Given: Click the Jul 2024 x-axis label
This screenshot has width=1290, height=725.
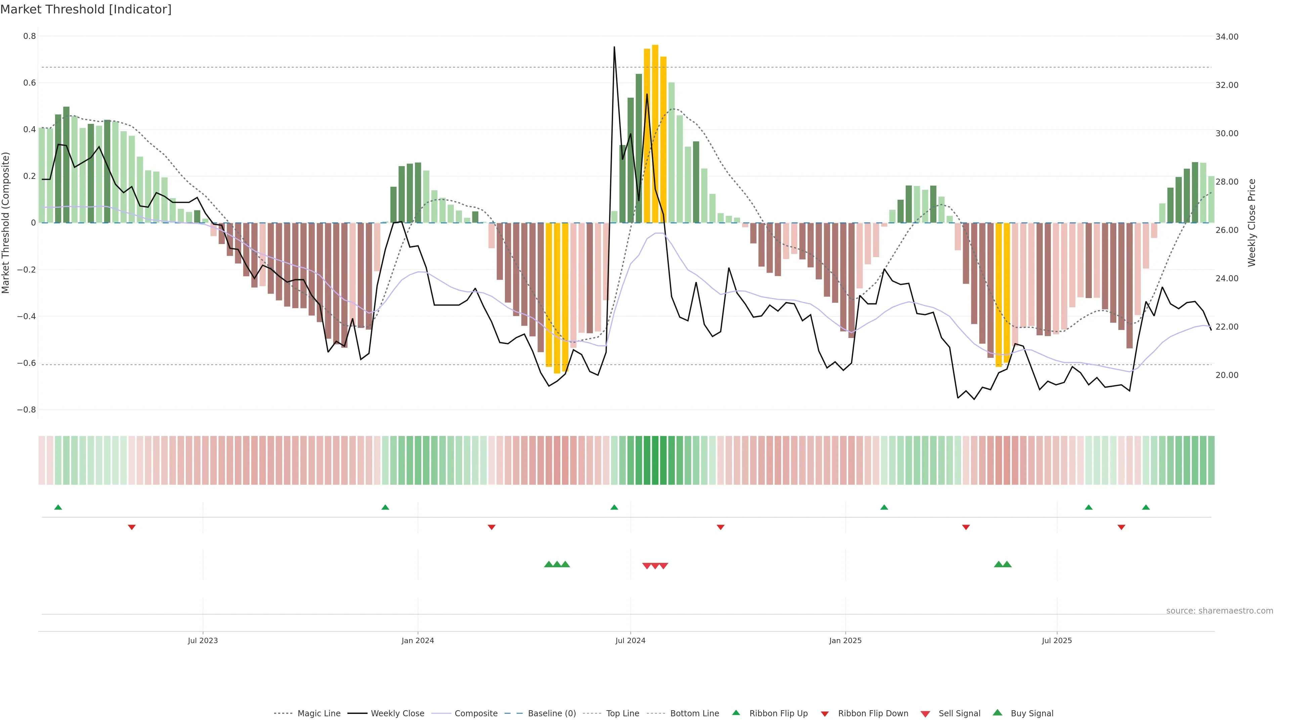Looking at the screenshot, I should [x=630, y=640].
